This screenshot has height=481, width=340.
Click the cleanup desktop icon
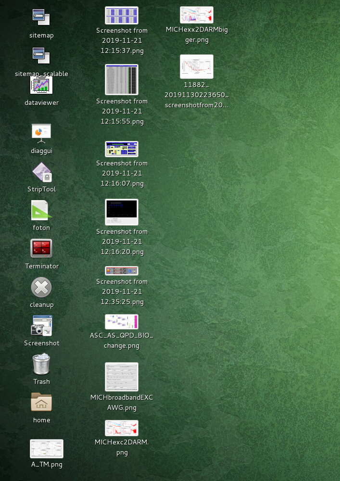(x=41, y=287)
